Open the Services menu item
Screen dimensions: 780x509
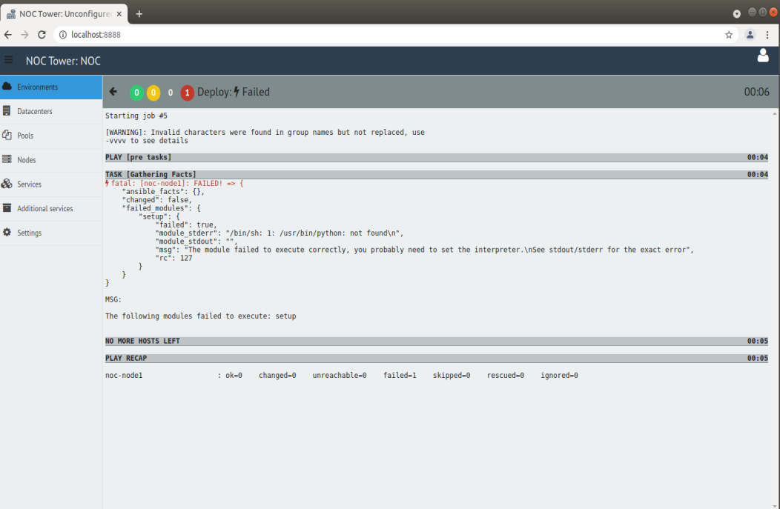(x=51, y=184)
